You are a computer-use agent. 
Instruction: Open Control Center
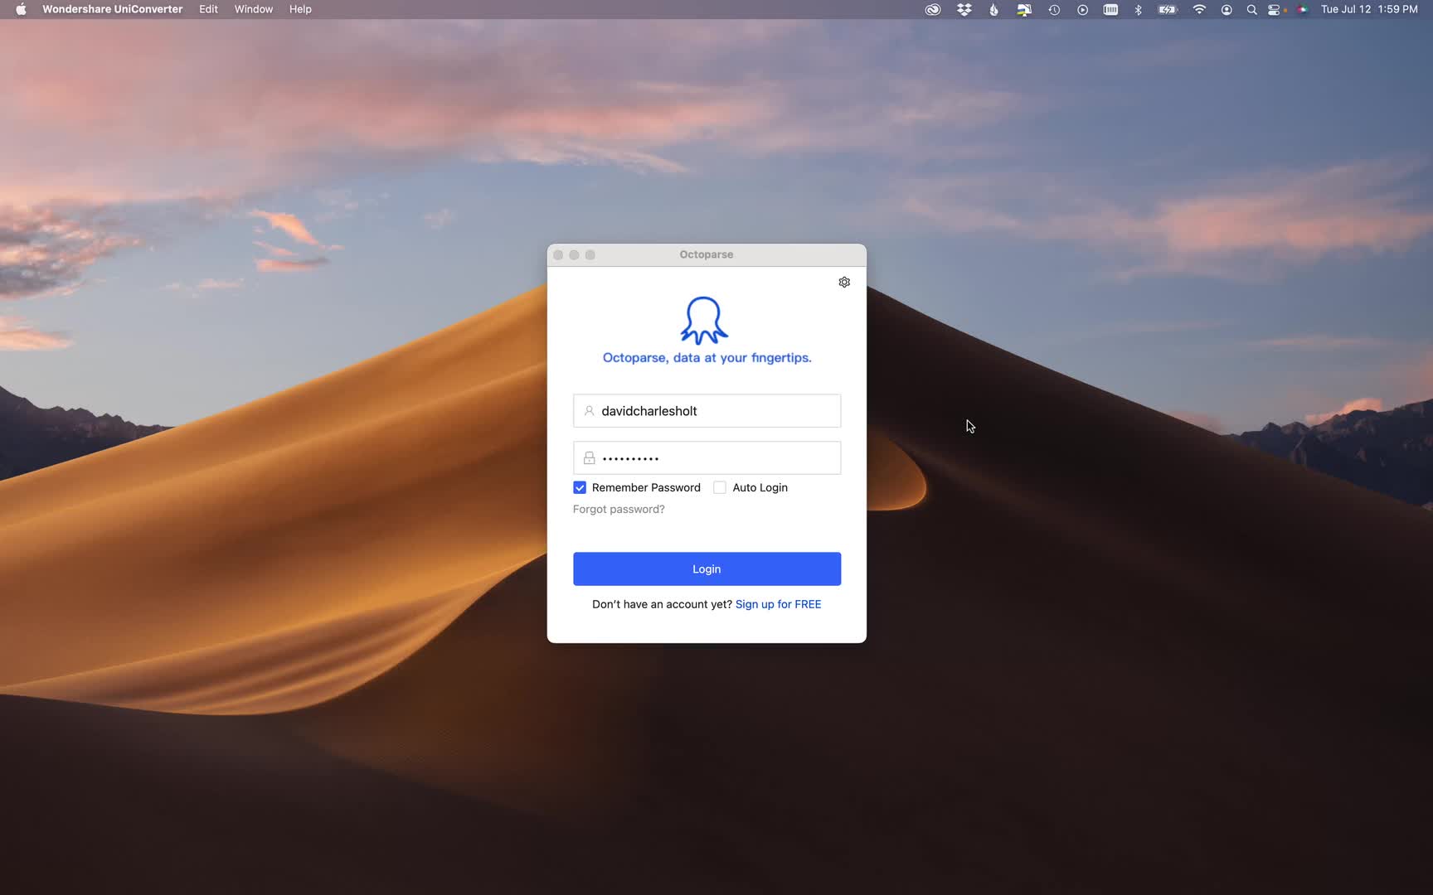(1275, 10)
